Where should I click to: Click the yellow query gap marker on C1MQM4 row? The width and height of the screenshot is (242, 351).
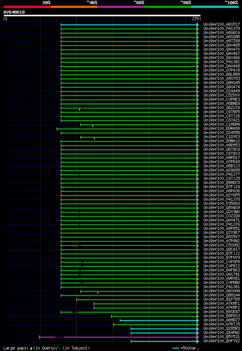coord(93,126)
